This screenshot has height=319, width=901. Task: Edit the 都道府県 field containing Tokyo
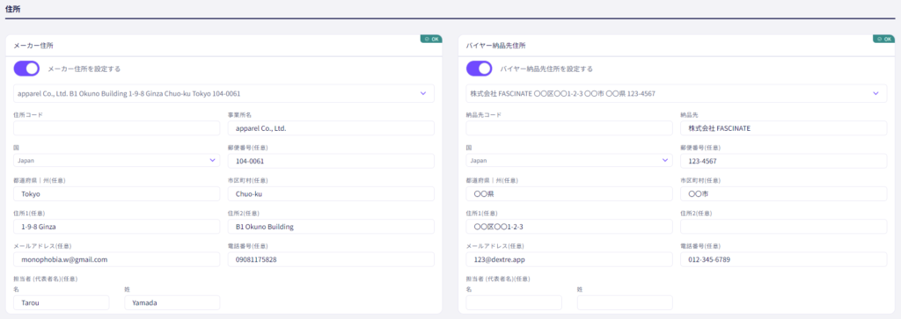point(117,193)
